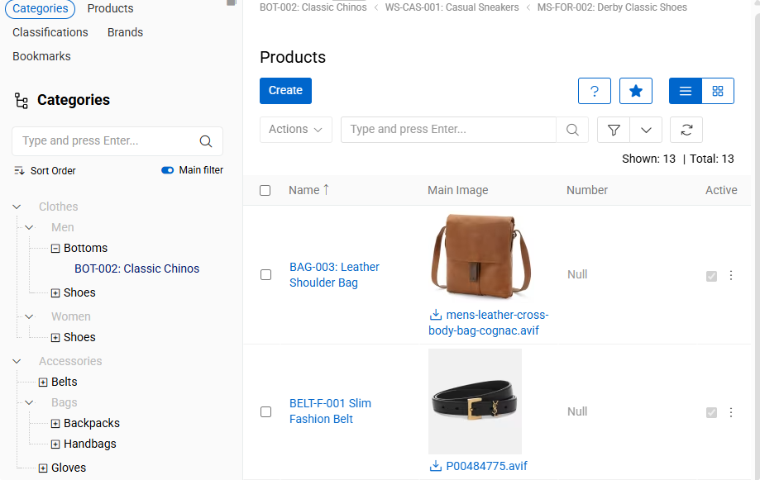Switch to list view layout

pos(685,91)
